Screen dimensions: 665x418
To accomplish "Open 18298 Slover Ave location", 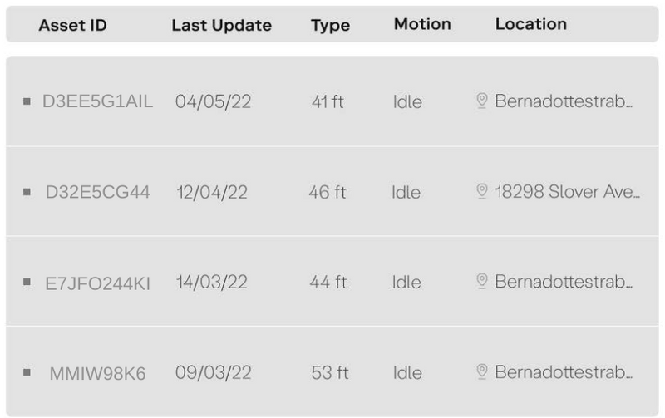I will [x=568, y=192].
